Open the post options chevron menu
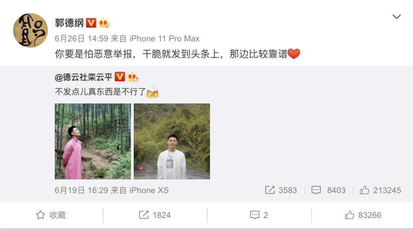 (396, 17)
